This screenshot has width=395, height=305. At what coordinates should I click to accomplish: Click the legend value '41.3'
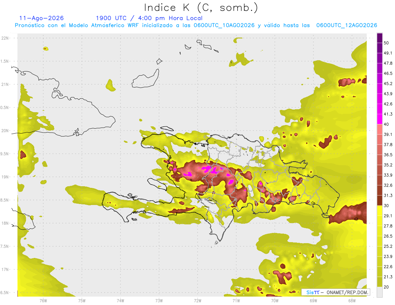click(388, 114)
